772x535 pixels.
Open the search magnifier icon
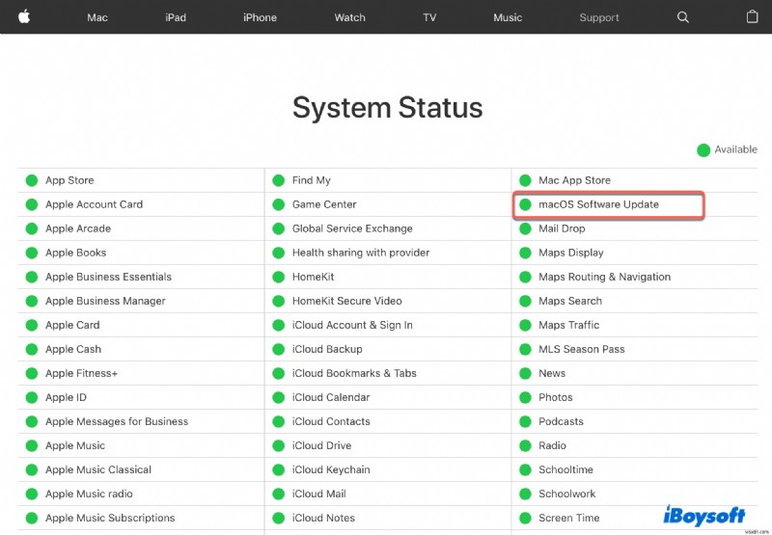pyautogui.click(x=683, y=17)
